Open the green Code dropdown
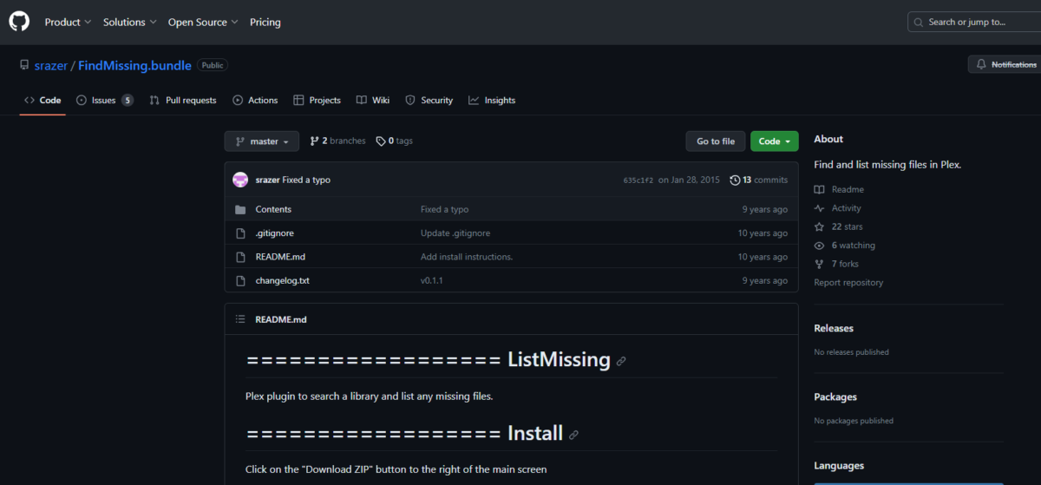 775,141
